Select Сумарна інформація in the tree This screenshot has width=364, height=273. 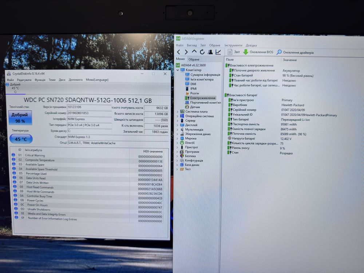click(x=203, y=75)
